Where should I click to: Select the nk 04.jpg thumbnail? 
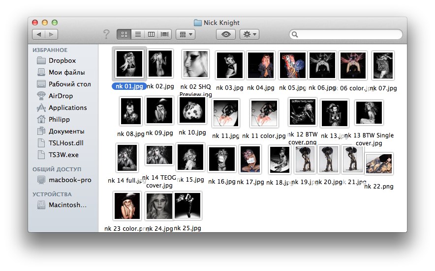click(261, 65)
